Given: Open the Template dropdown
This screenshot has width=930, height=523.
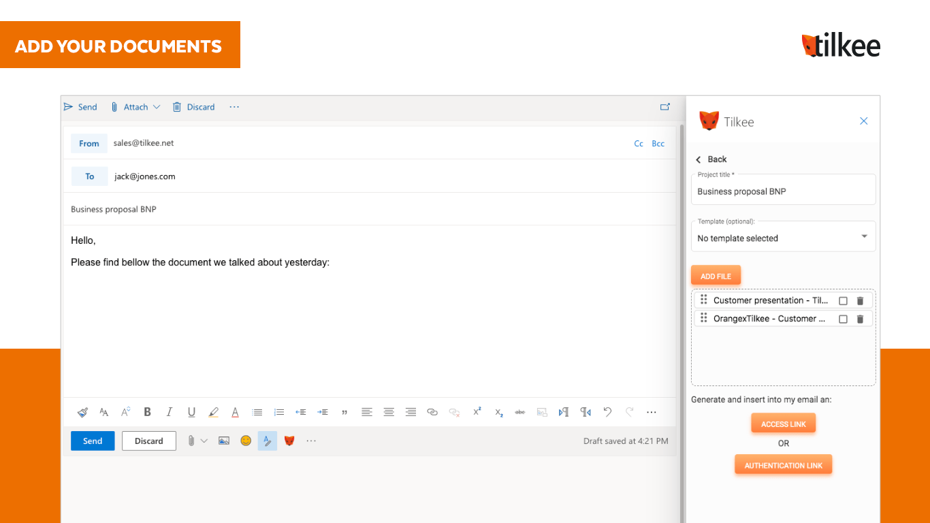Looking at the screenshot, I should 784,236.
